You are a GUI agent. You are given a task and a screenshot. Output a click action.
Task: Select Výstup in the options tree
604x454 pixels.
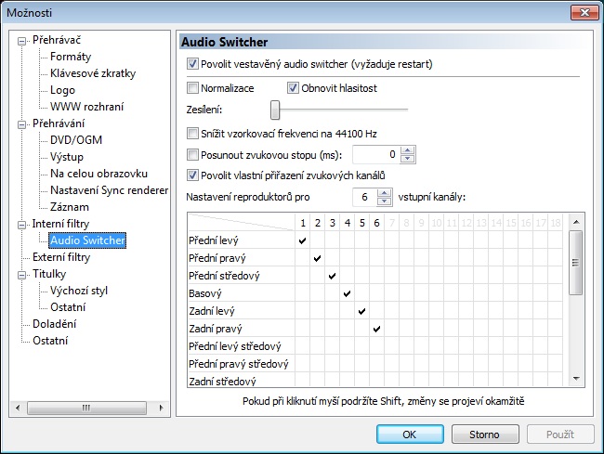click(67, 157)
